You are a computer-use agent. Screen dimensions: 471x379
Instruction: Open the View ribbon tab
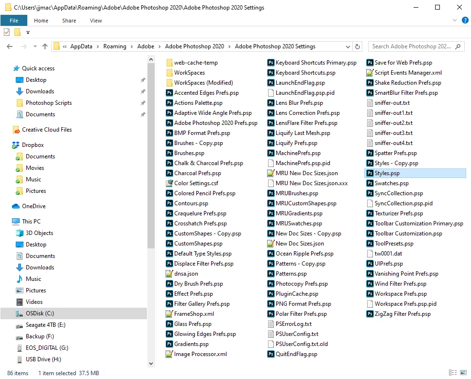tap(96, 21)
